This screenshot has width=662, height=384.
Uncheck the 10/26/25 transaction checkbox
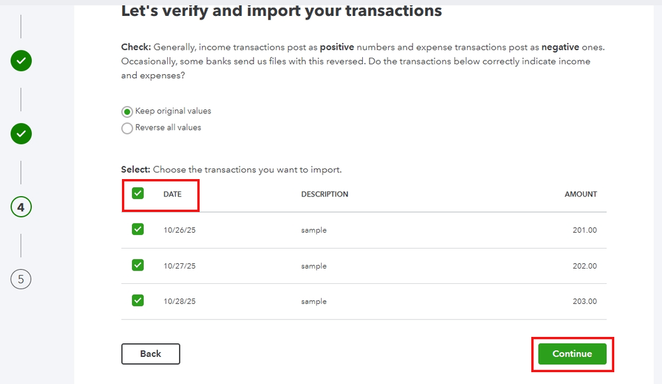click(138, 229)
